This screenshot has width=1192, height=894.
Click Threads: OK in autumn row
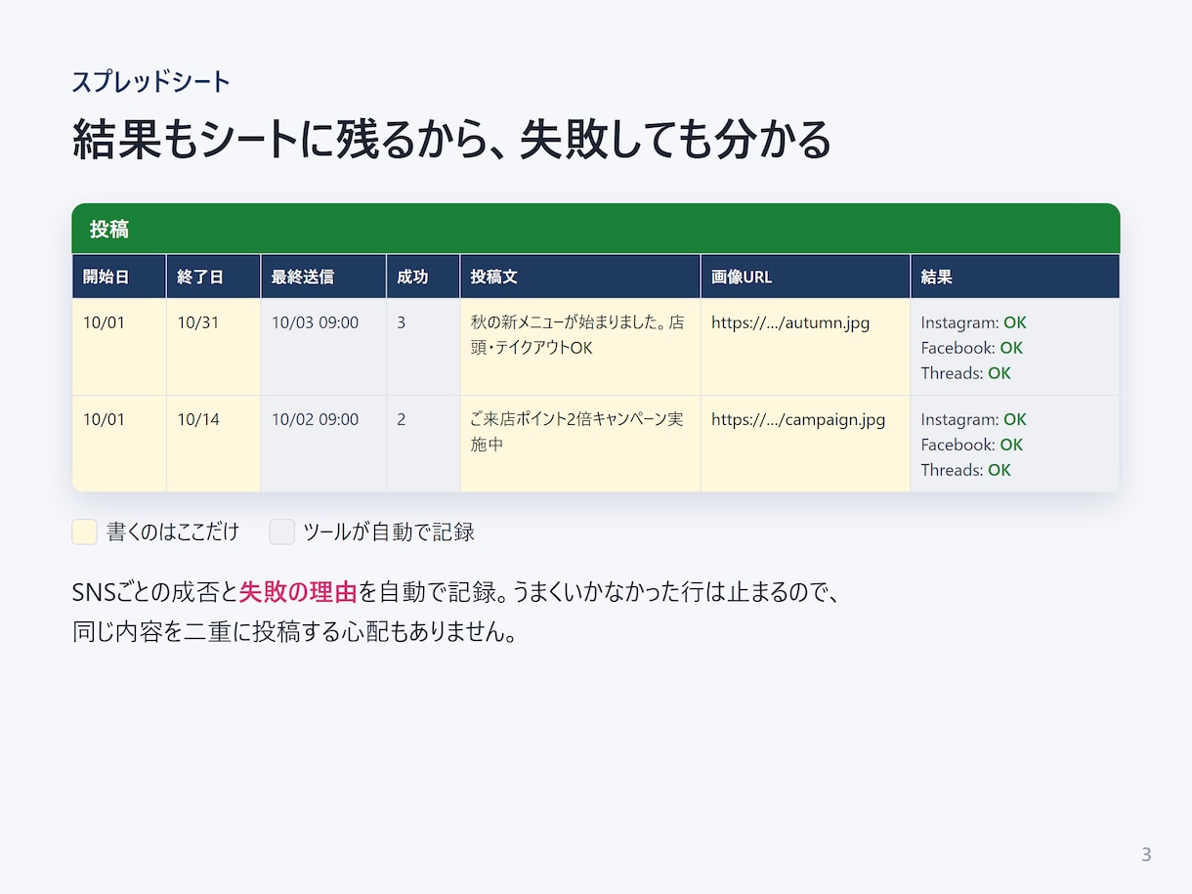pos(965,373)
